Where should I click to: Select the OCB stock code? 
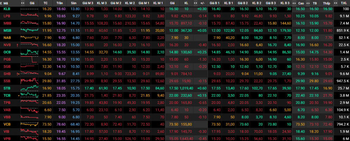coord(7,52)
